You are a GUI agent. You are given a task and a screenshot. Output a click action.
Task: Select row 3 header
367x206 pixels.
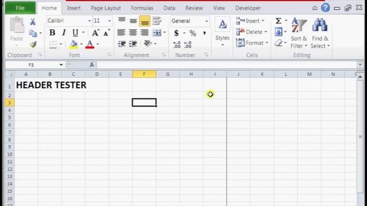coord(9,102)
